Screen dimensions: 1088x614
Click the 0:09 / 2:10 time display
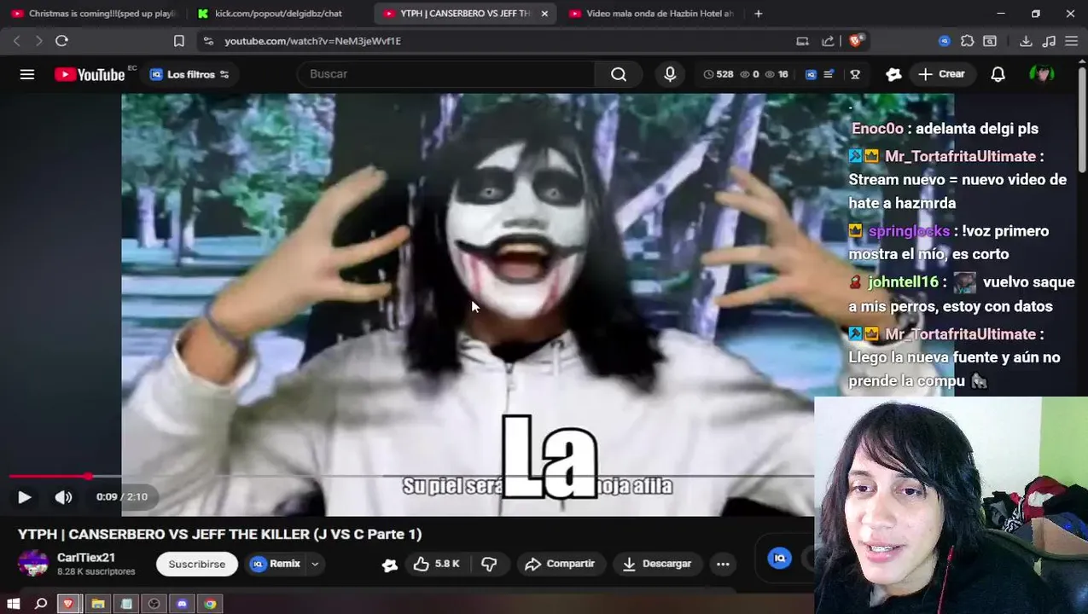[122, 496]
